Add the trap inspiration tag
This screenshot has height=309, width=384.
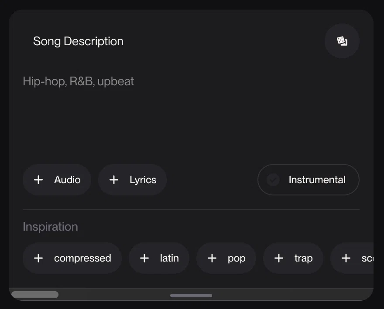coord(293,258)
